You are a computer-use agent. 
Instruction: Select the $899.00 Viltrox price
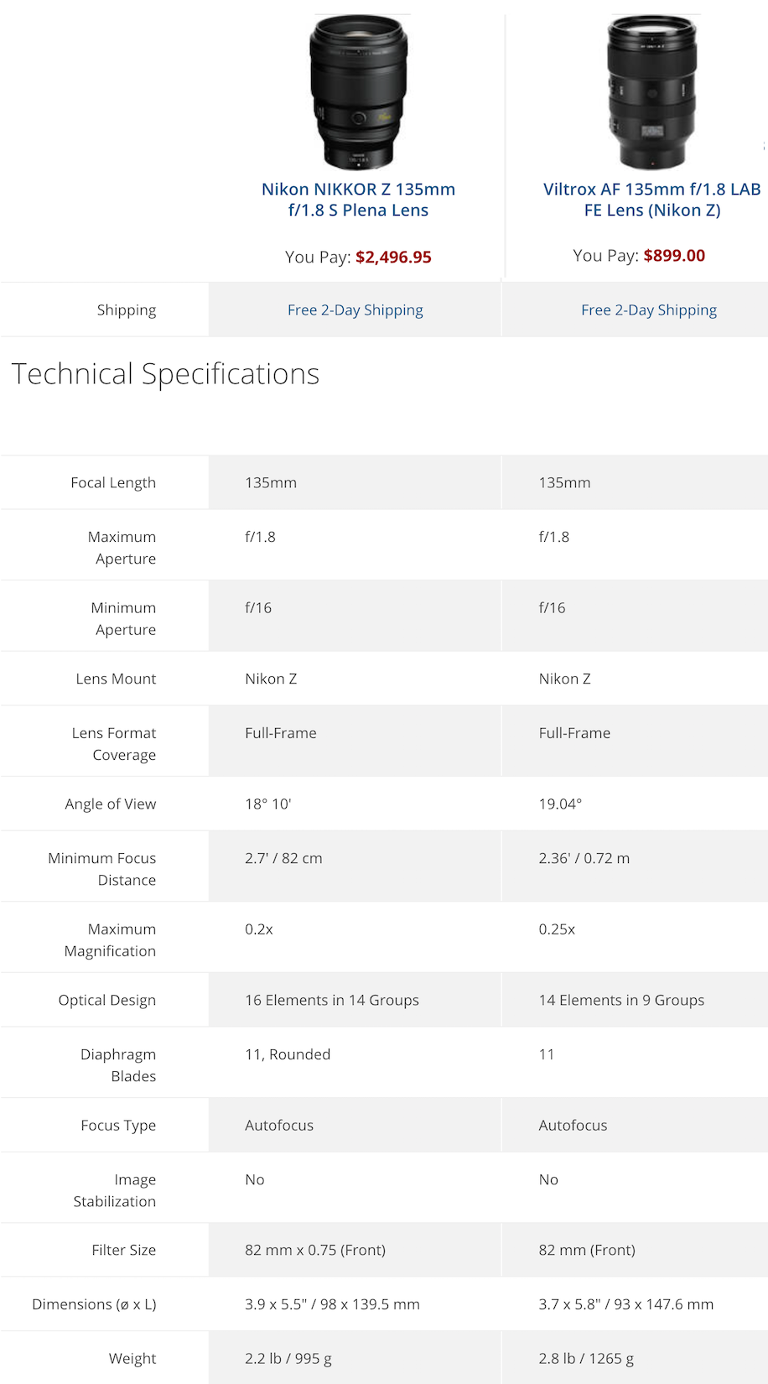[674, 255]
